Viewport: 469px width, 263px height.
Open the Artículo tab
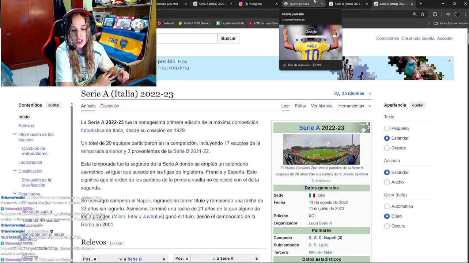click(x=88, y=106)
